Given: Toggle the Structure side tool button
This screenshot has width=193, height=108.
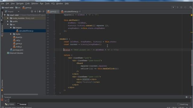Looking at the screenshot, I should 2,31.
